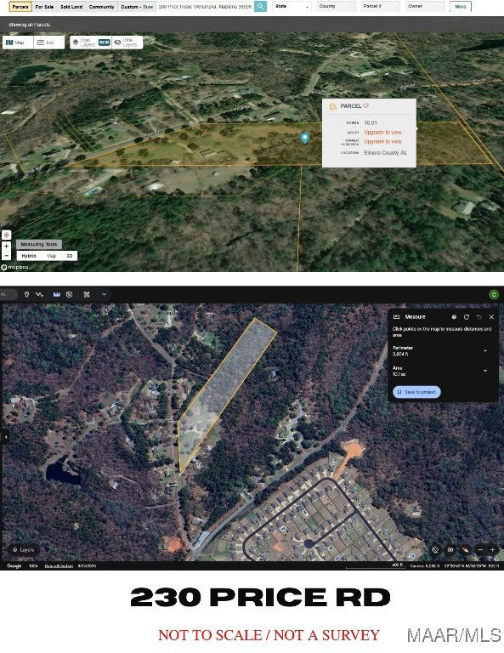Toggle the 3D button in Earth view

pyautogui.click(x=450, y=550)
